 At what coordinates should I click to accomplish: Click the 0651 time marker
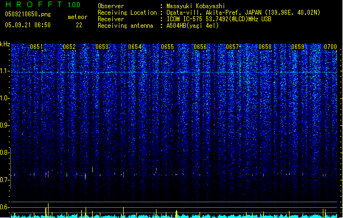pos(37,47)
